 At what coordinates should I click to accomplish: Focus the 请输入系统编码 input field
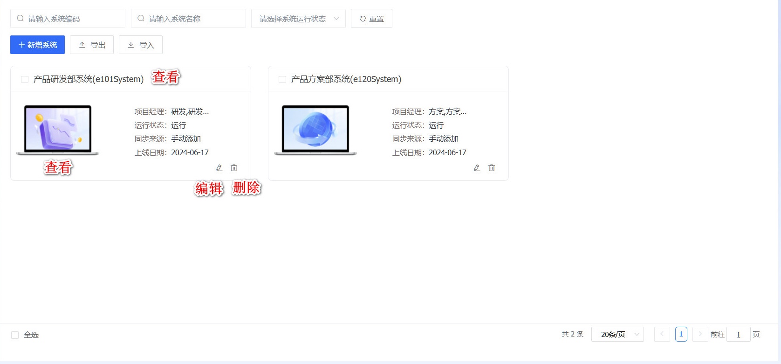68,19
